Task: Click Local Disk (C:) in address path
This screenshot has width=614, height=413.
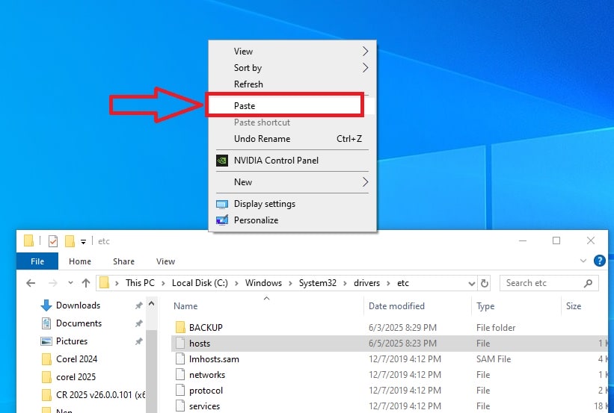Action: point(200,283)
